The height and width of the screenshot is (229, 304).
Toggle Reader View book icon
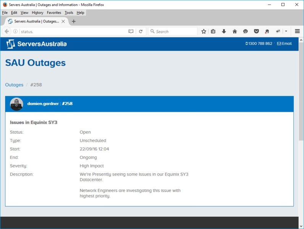point(131,31)
